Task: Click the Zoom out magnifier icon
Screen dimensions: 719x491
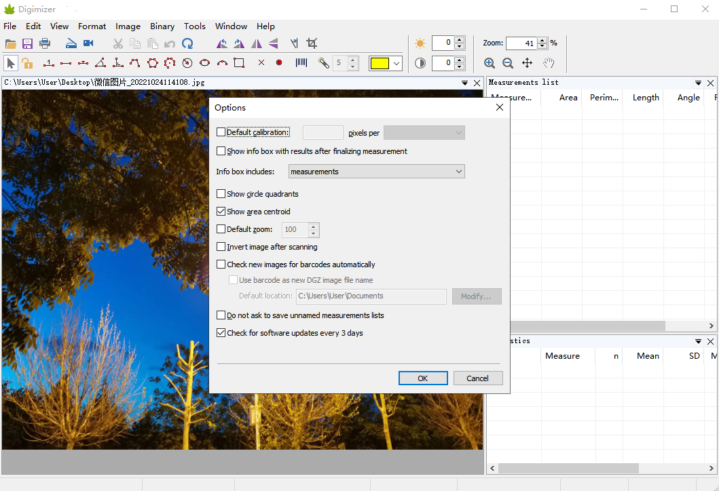Action: coord(508,63)
